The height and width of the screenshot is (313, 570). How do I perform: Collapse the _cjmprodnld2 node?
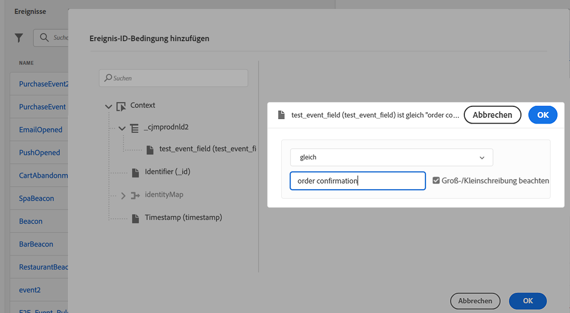[x=122, y=129]
